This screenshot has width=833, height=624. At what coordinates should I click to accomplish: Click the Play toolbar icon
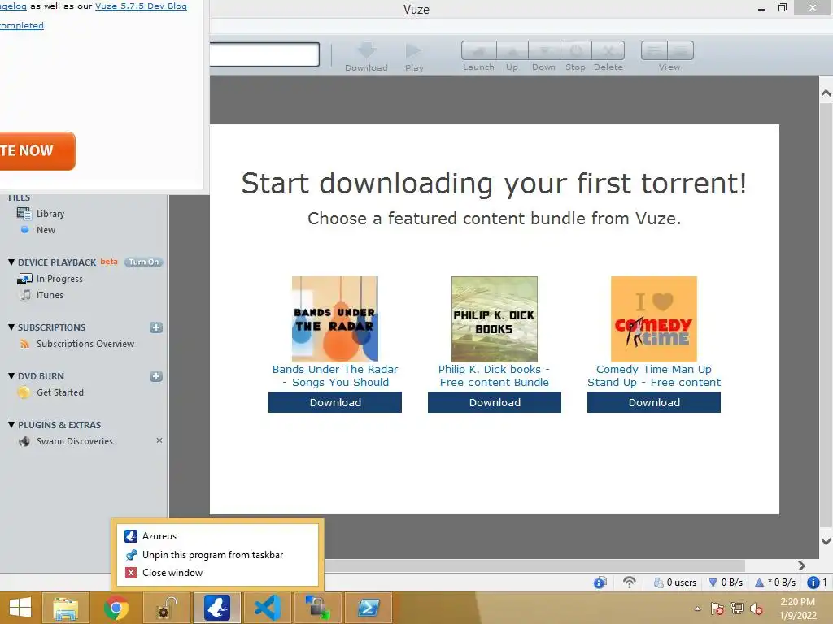point(413,50)
